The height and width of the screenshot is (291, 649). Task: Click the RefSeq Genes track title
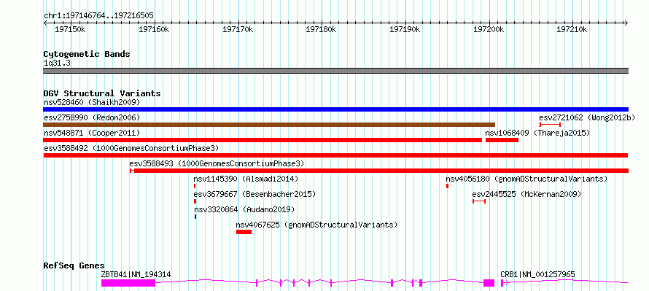tap(74, 265)
